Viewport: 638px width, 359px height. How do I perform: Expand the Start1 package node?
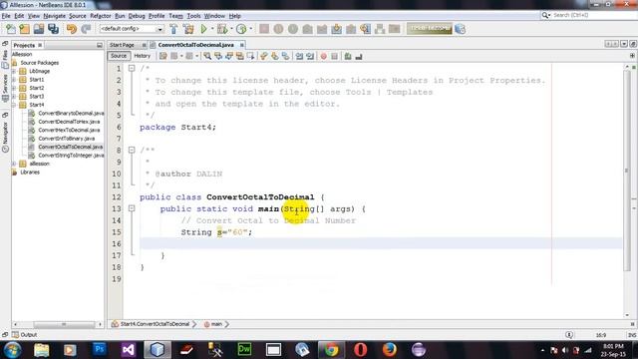pos(14,80)
